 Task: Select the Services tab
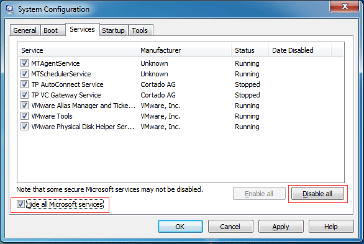click(x=83, y=29)
